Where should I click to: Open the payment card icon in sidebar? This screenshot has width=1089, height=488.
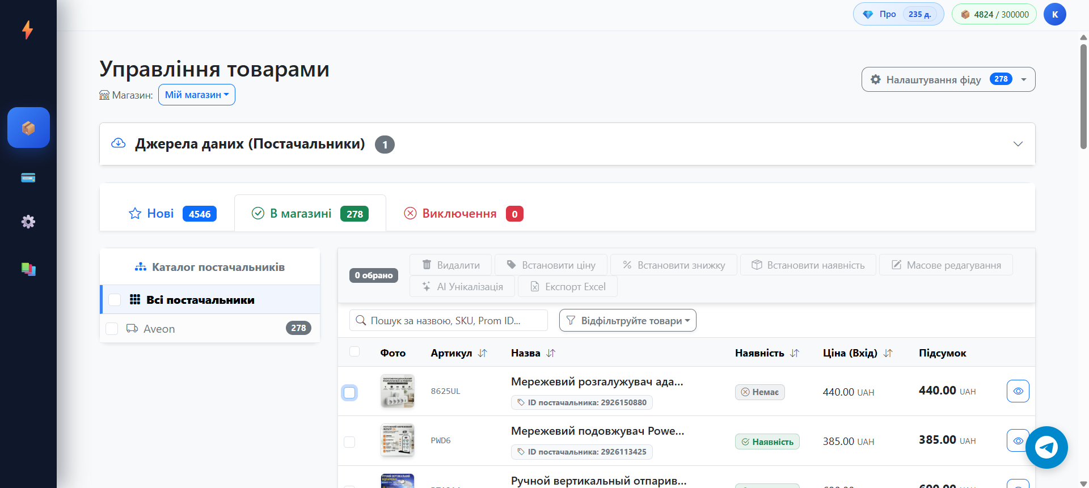coord(28,178)
